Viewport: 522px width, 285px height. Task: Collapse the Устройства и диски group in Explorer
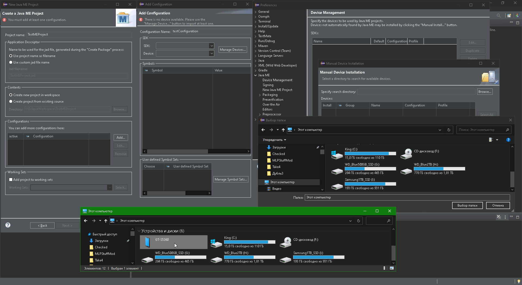pyautogui.click(x=139, y=231)
